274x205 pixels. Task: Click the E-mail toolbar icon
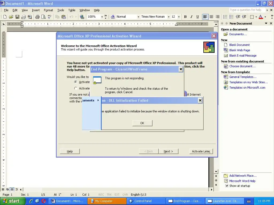pyautogui.click(x=24, y=17)
